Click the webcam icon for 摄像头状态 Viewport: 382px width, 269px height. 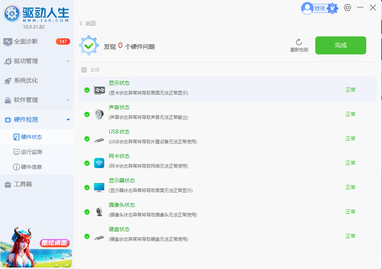click(x=99, y=212)
